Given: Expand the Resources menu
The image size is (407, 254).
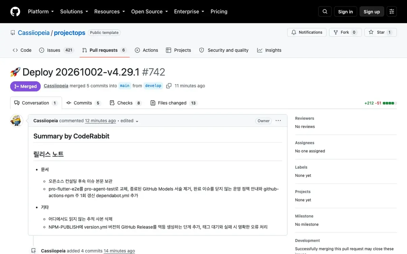Looking at the screenshot, I should coord(110,12).
